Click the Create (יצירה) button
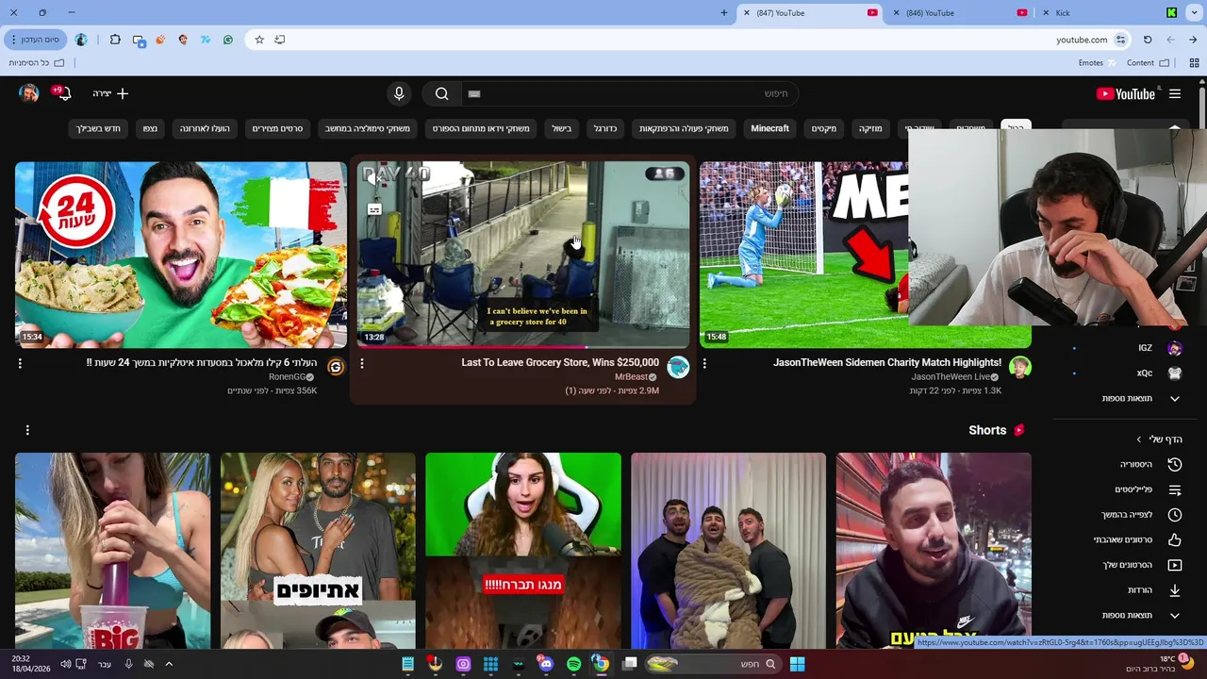This screenshot has height=679, width=1207. [109, 93]
